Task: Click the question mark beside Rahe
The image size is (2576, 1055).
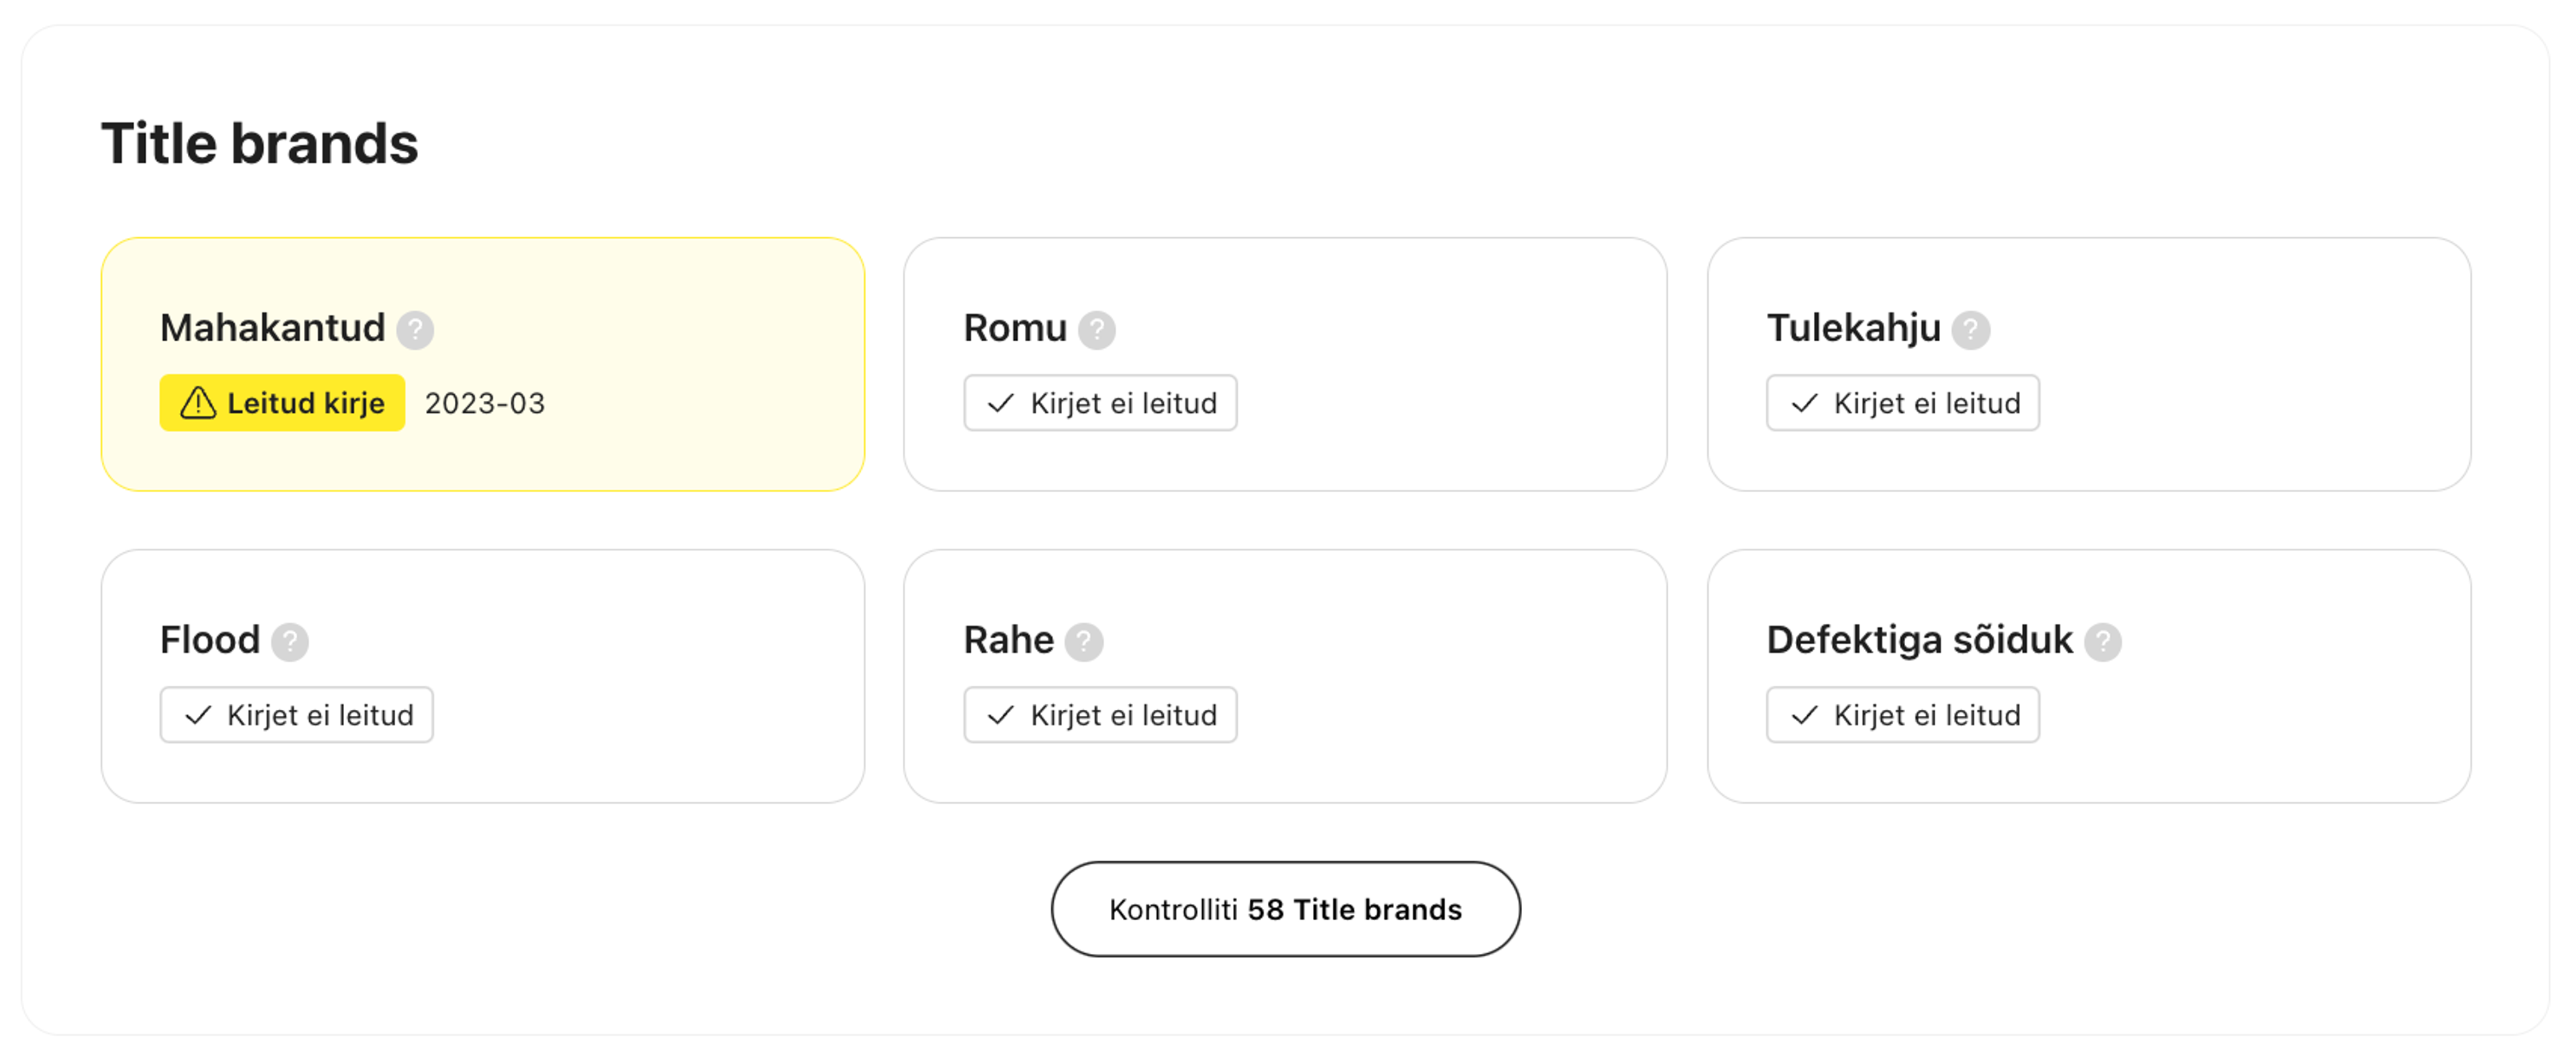Action: tap(1084, 641)
